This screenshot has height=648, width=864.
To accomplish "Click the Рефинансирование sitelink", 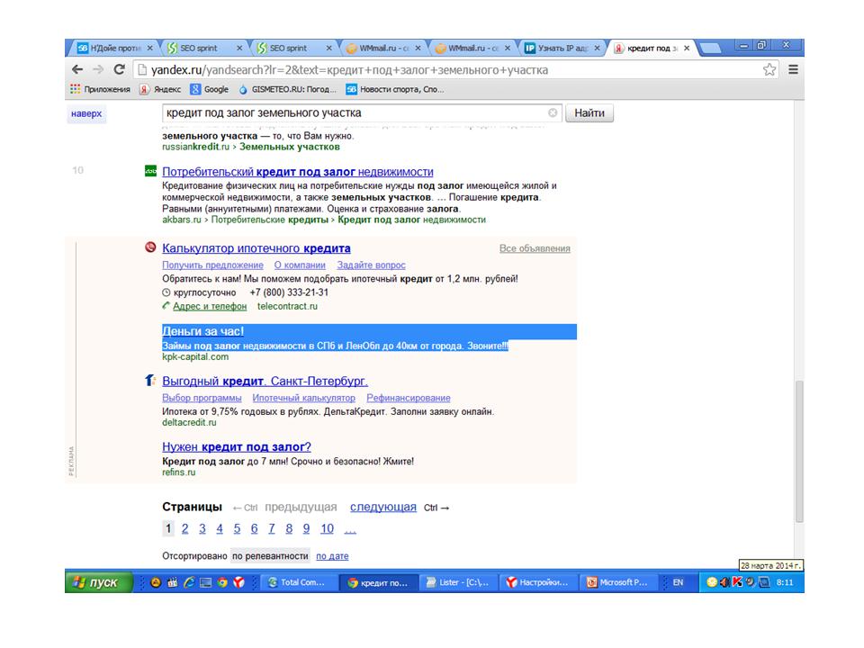I will [409, 398].
